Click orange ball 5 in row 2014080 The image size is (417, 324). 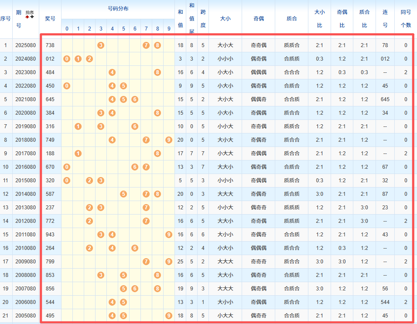click(123, 194)
